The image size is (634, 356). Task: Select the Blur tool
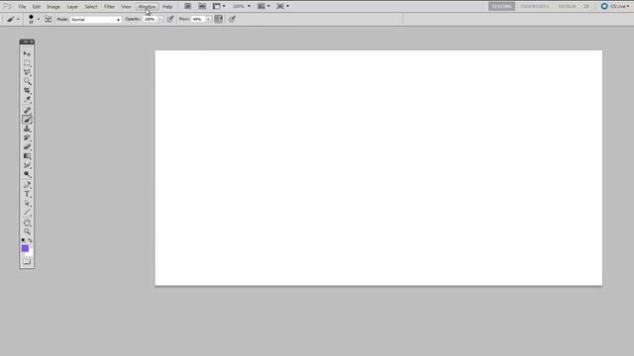click(27, 165)
